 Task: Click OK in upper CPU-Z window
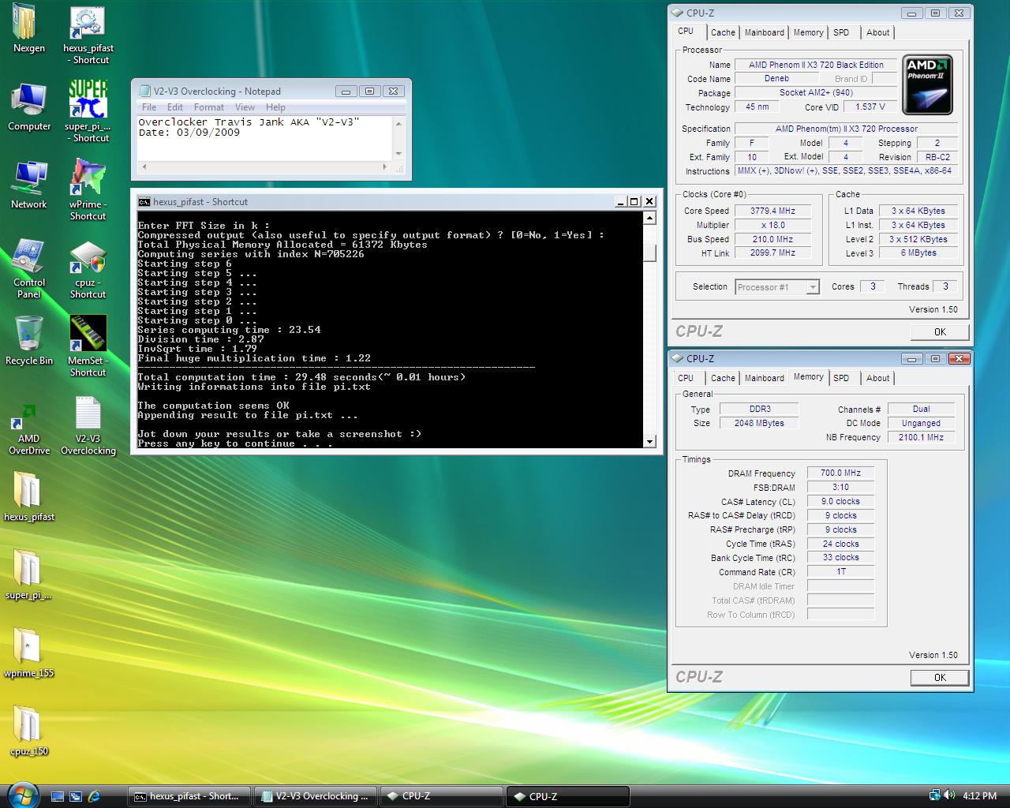point(940,331)
